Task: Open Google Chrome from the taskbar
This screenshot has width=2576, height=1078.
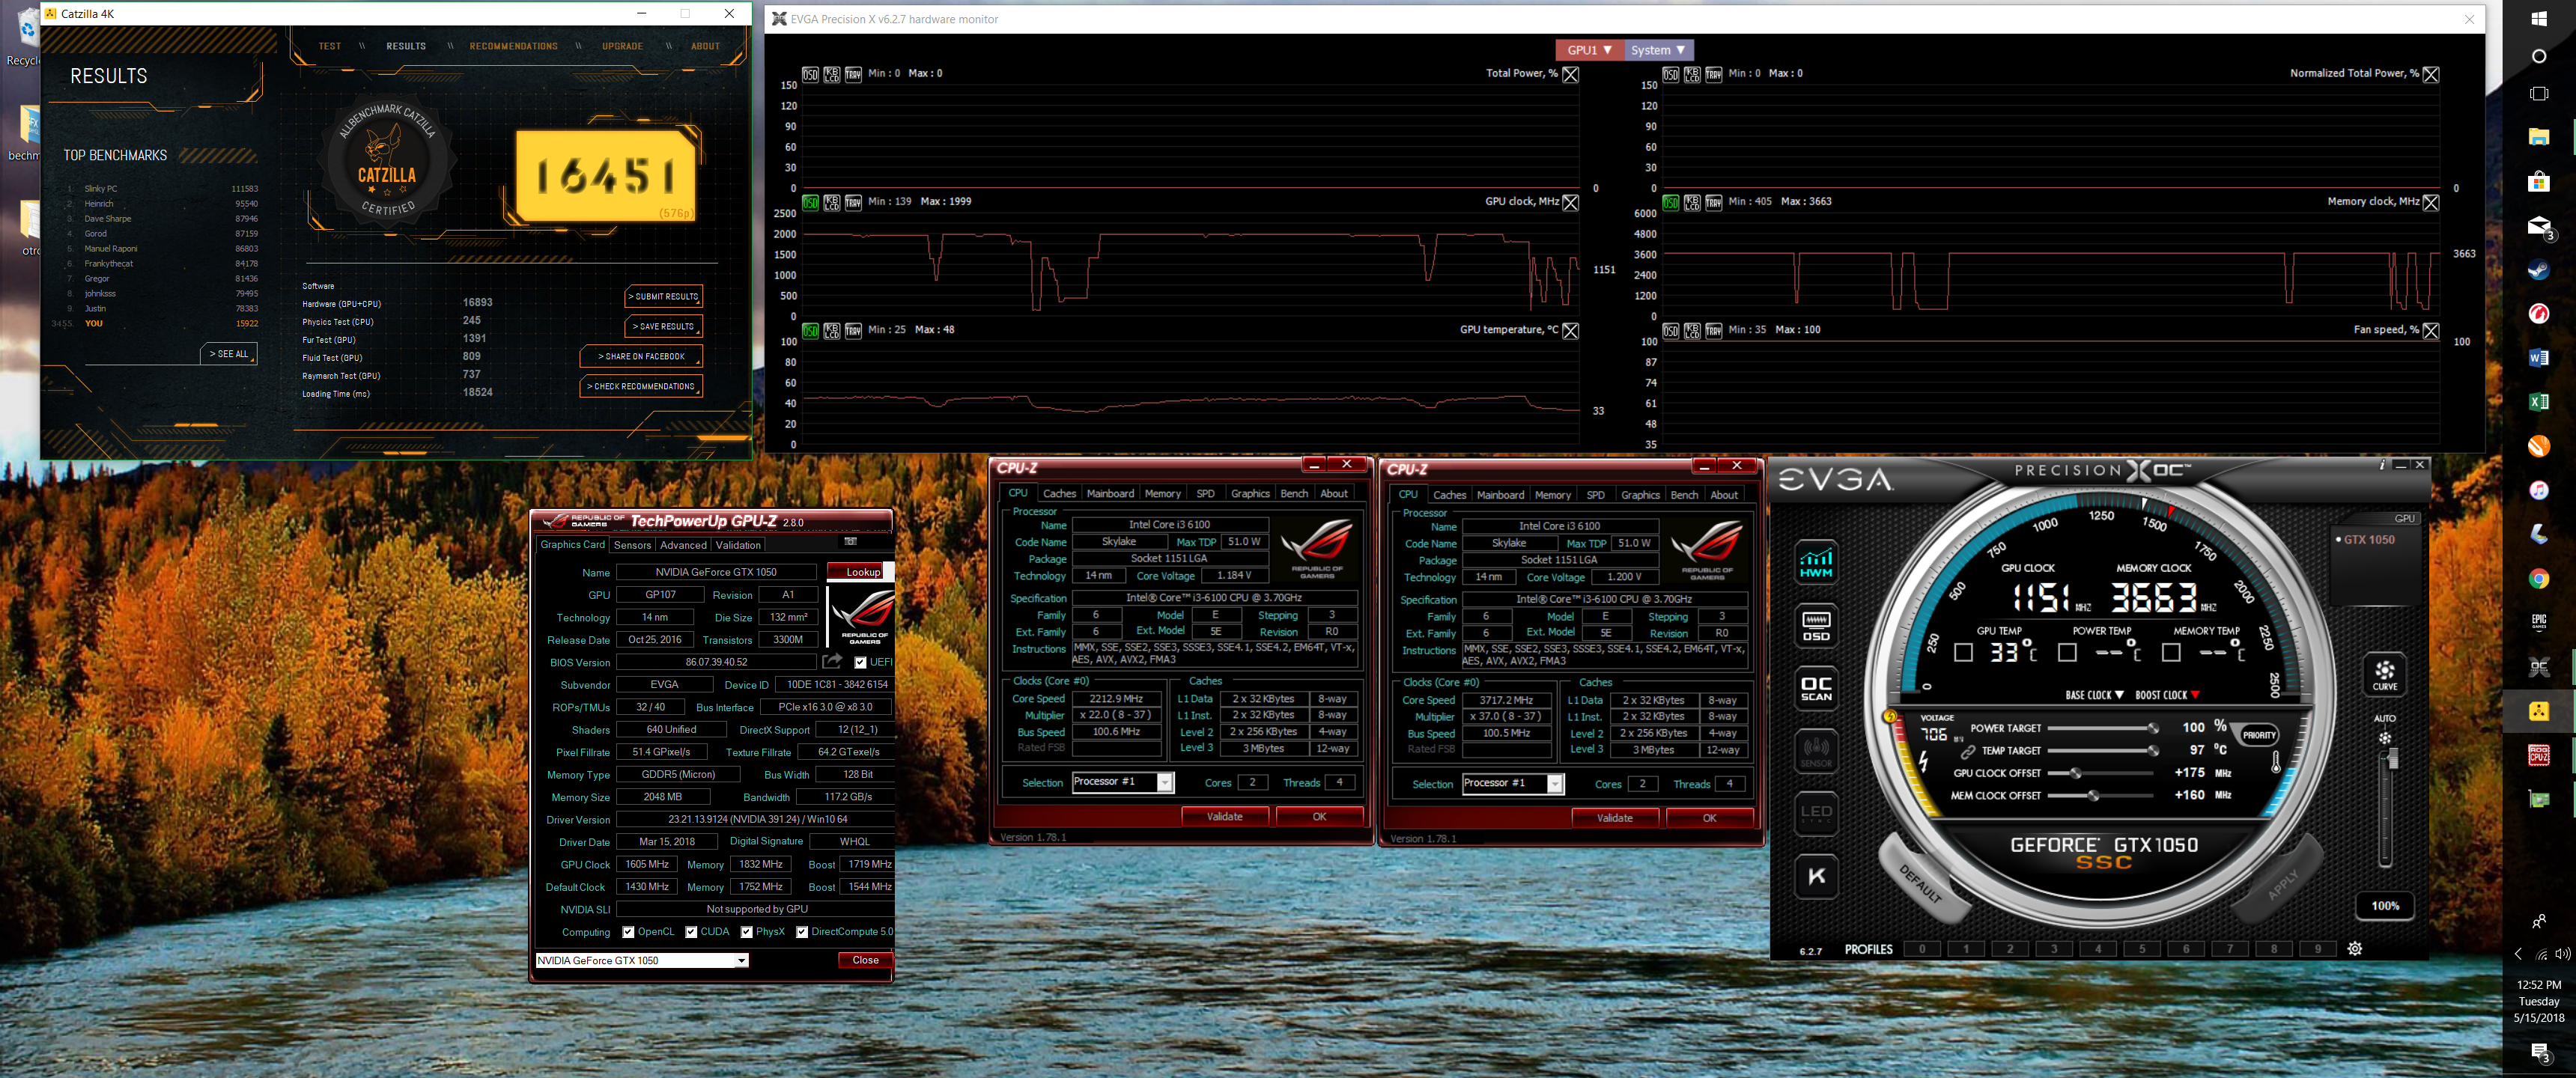Action: coord(2538,578)
